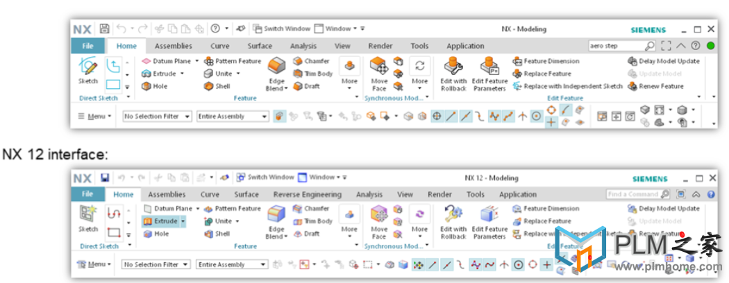Click the Sketch tool in the NX 12 window
The width and height of the screenshot is (729, 283).
[88, 219]
